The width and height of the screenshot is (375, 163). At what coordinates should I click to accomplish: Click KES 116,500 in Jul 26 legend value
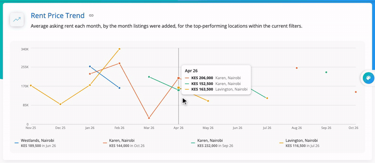tap(302, 146)
